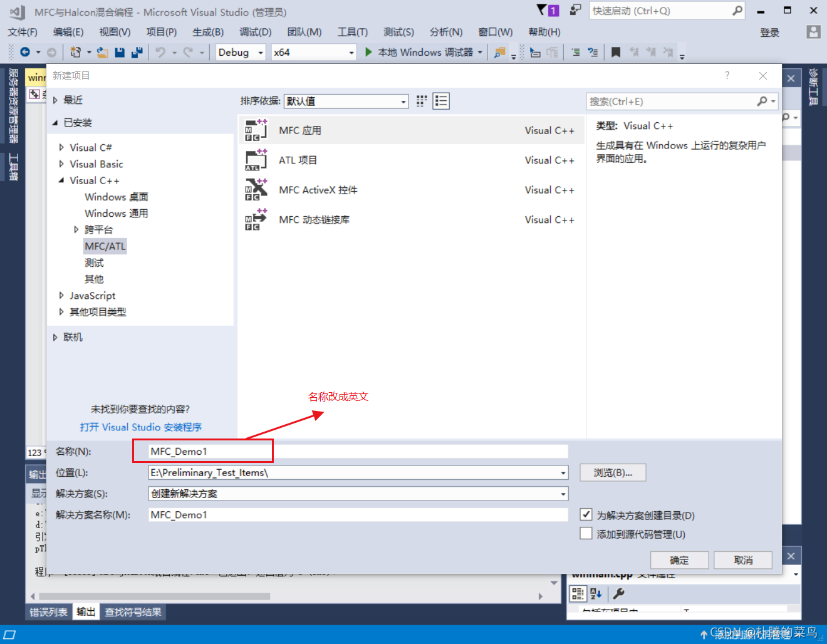Click the 登录 sign-in link

[x=769, y=33]
